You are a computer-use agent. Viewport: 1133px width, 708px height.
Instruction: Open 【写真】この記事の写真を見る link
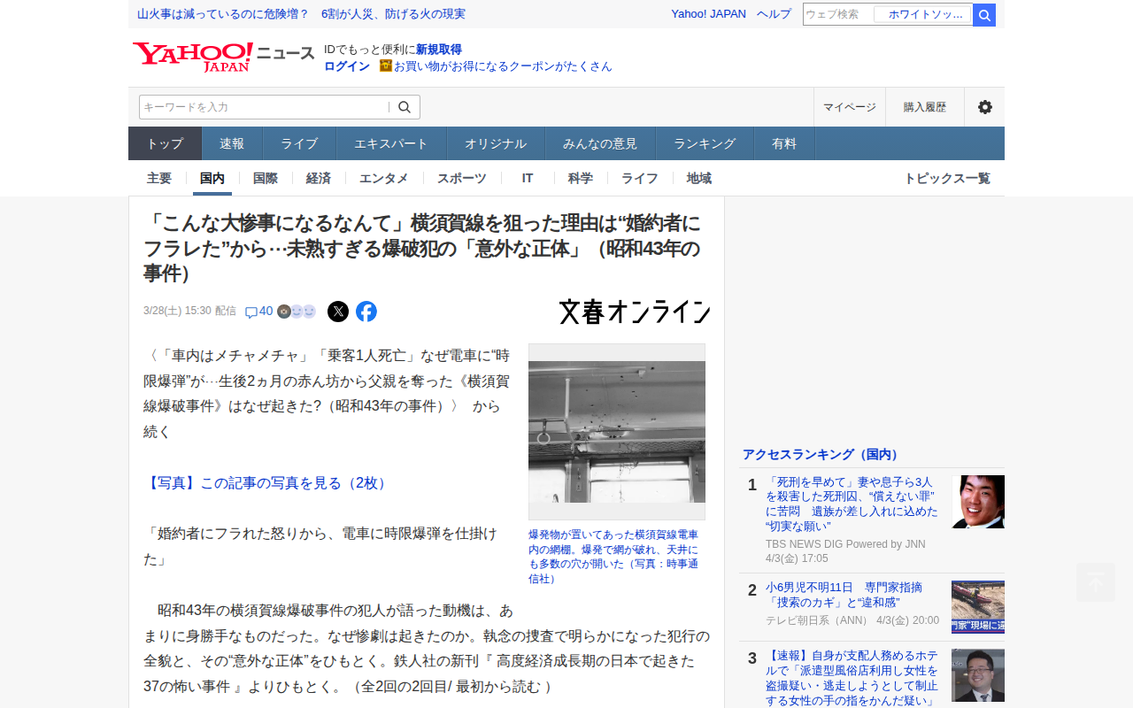(267, 482)
